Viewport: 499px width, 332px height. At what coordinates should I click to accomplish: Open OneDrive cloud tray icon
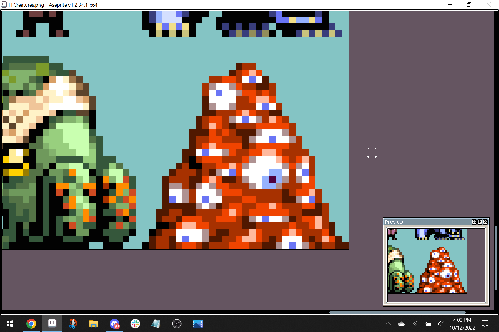(x=401, y=324)
